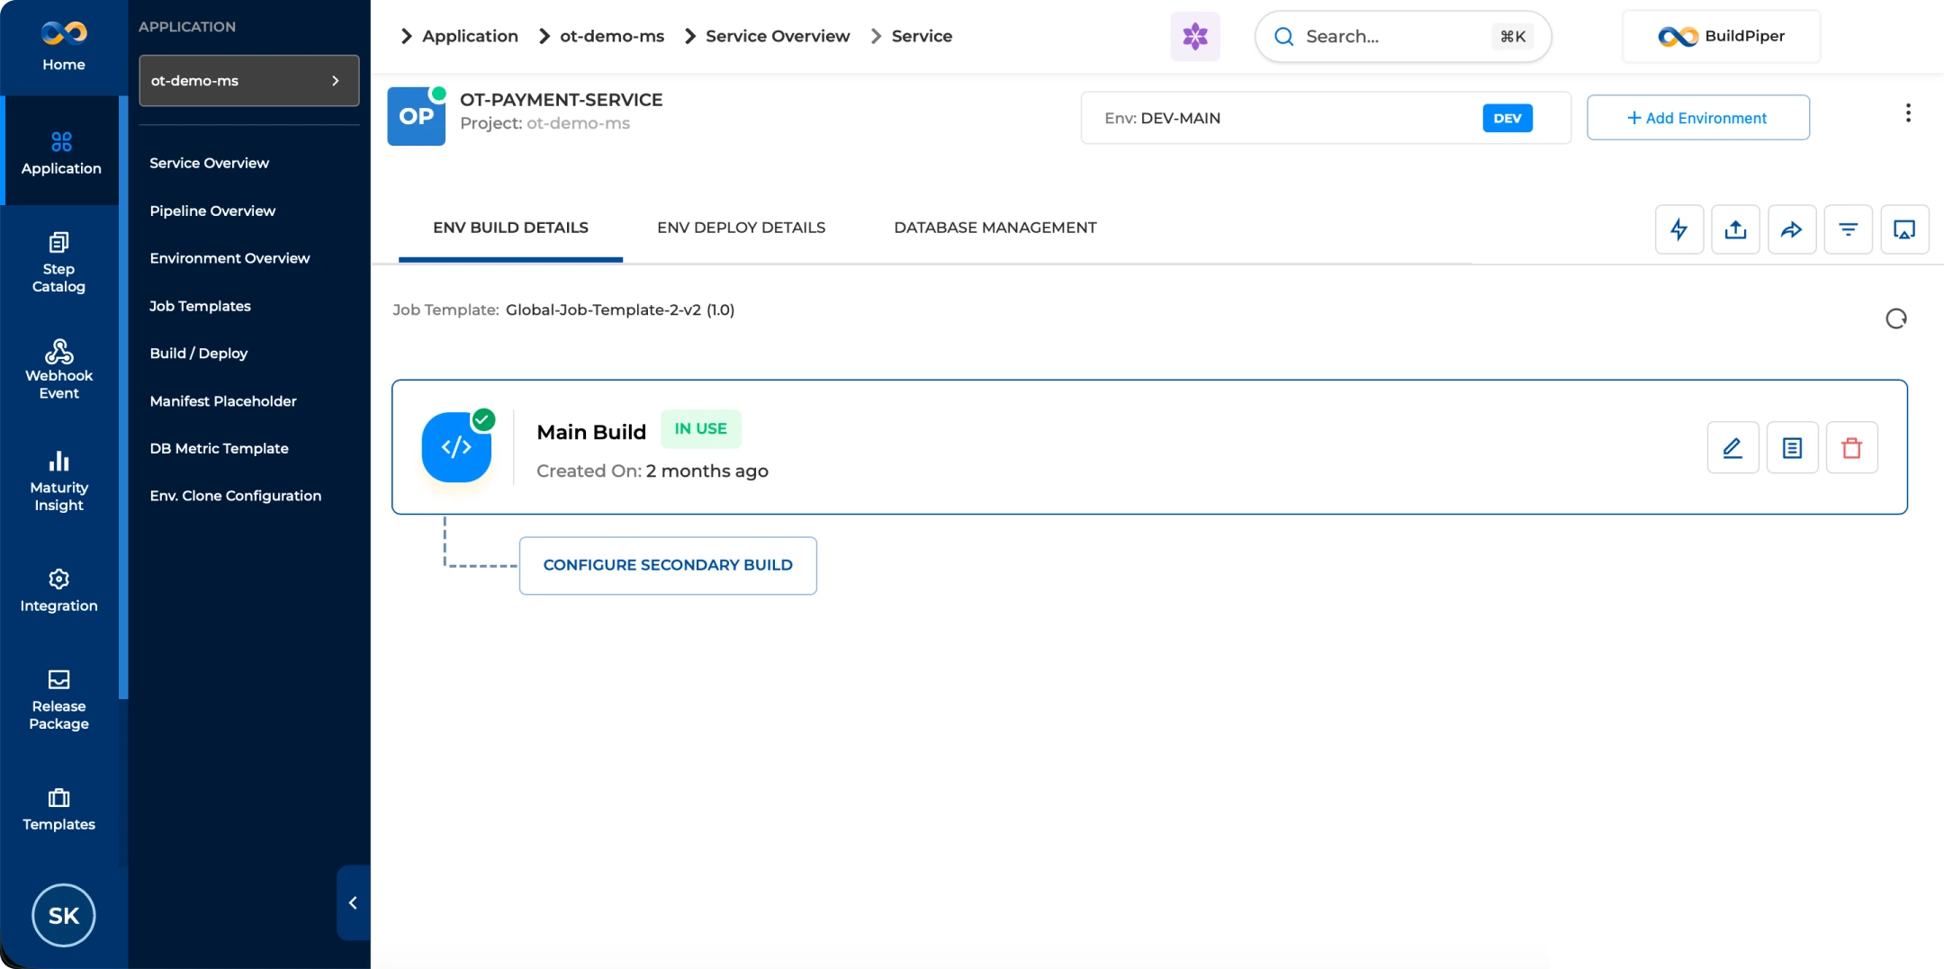Click the Main Build title
Viewport: 1944px width, 969px height.
pyautogui.click(x=591, y=432)
